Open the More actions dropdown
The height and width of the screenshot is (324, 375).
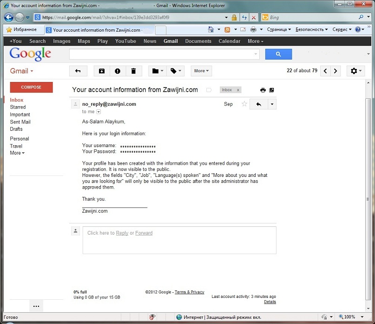pos(201,71)
